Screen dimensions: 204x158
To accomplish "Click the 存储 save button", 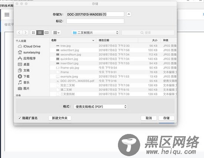I will (167, 118).
